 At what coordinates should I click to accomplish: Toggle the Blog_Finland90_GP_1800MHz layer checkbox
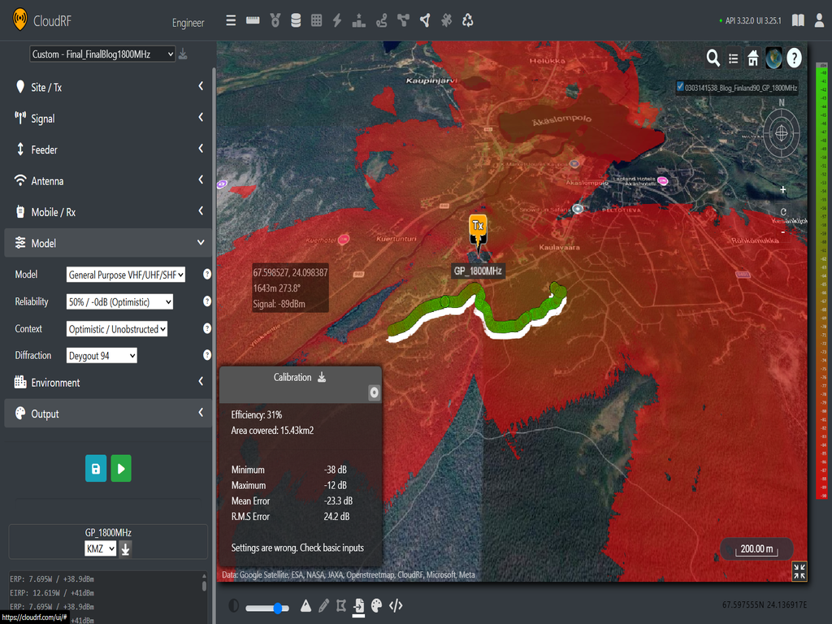(x=680, y=87)
